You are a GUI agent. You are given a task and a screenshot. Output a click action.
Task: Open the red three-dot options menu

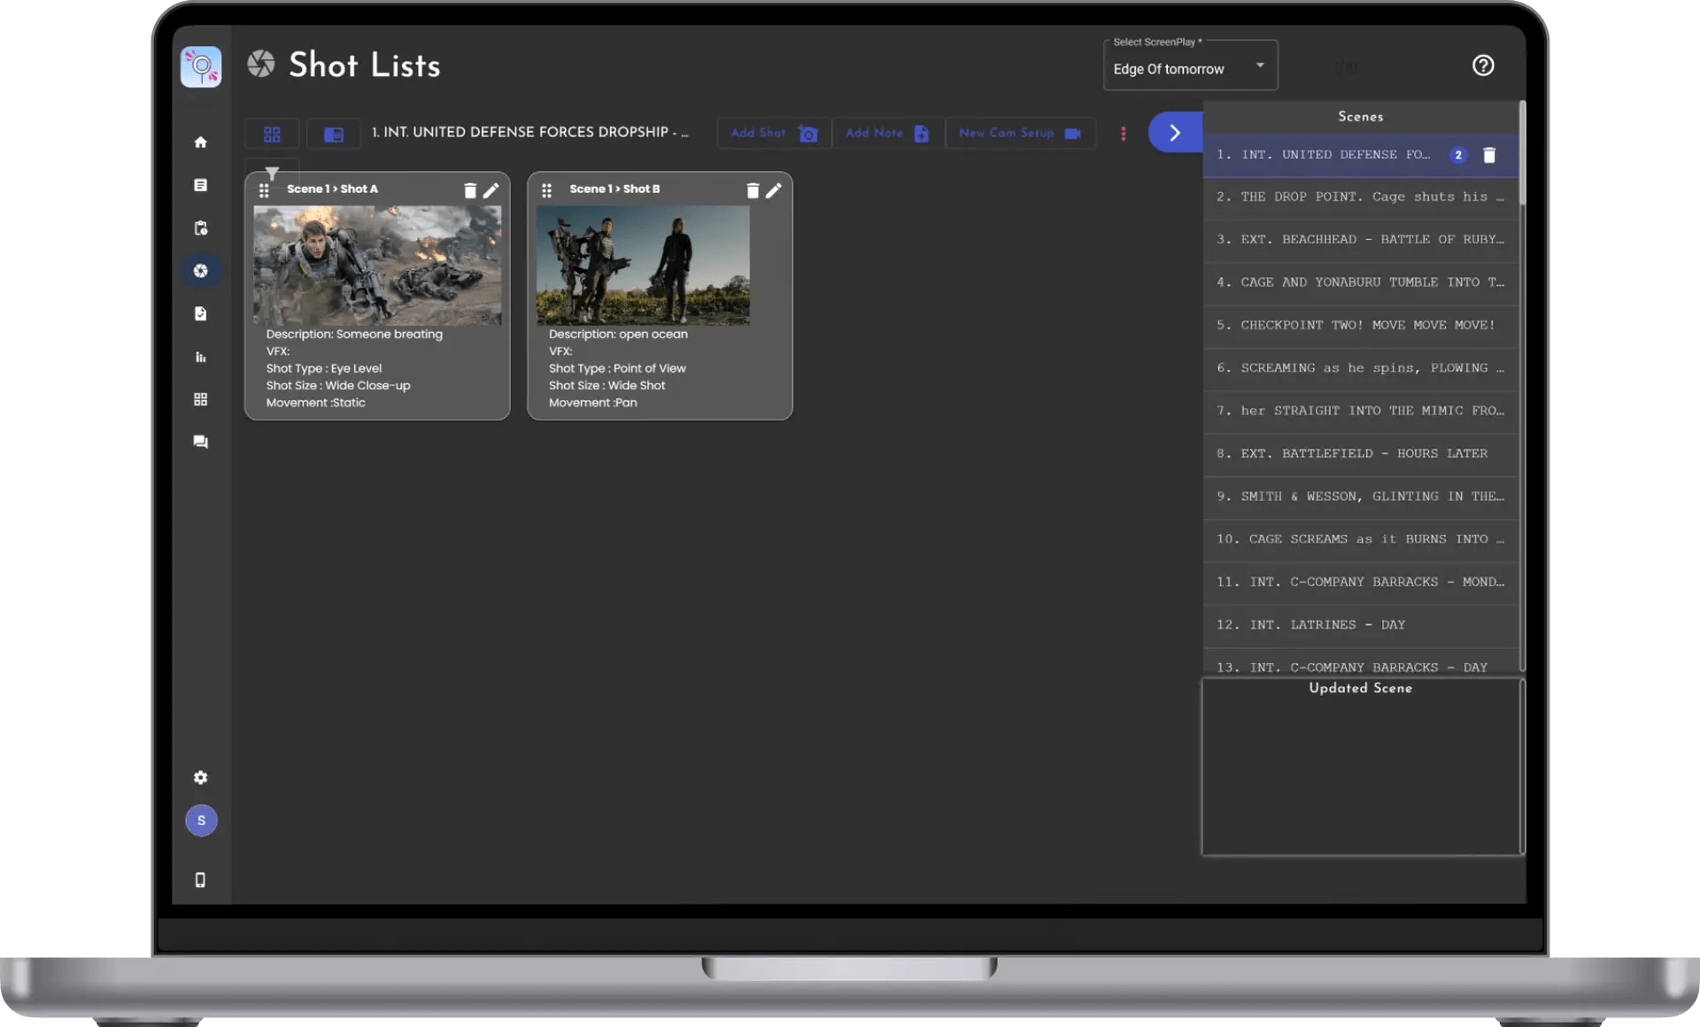(x=1124, y=134)
